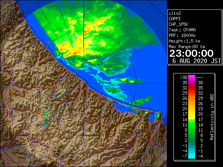Click the '-7' legend label

[185, 156]
